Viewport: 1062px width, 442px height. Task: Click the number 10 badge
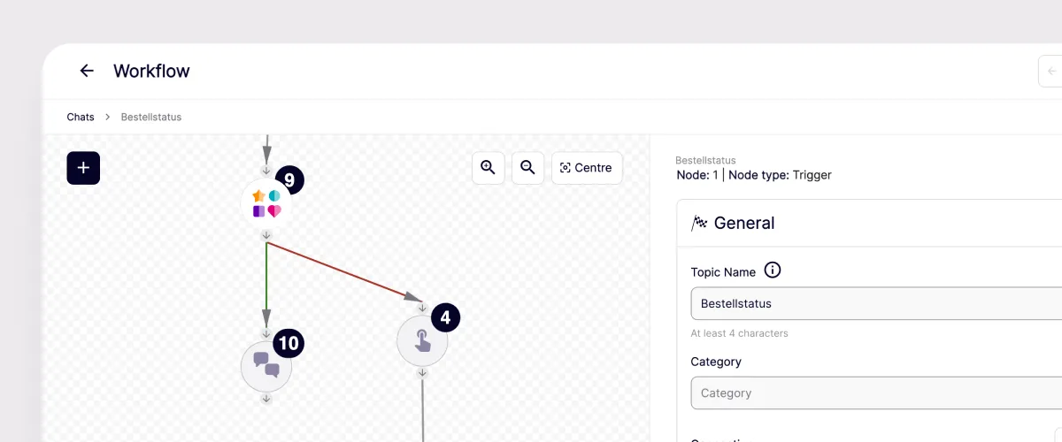click(289, 342)
